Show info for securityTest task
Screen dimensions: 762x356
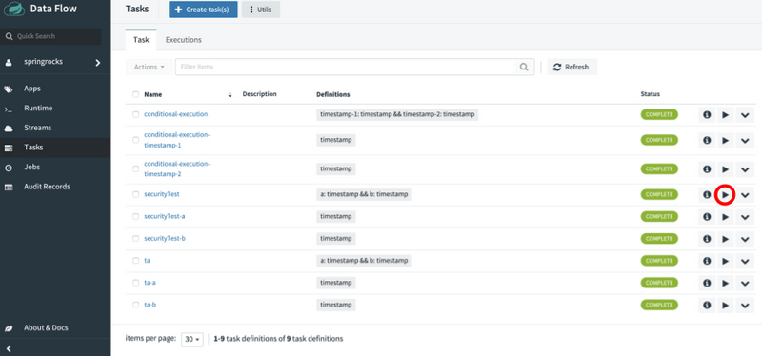coord(707,195)
